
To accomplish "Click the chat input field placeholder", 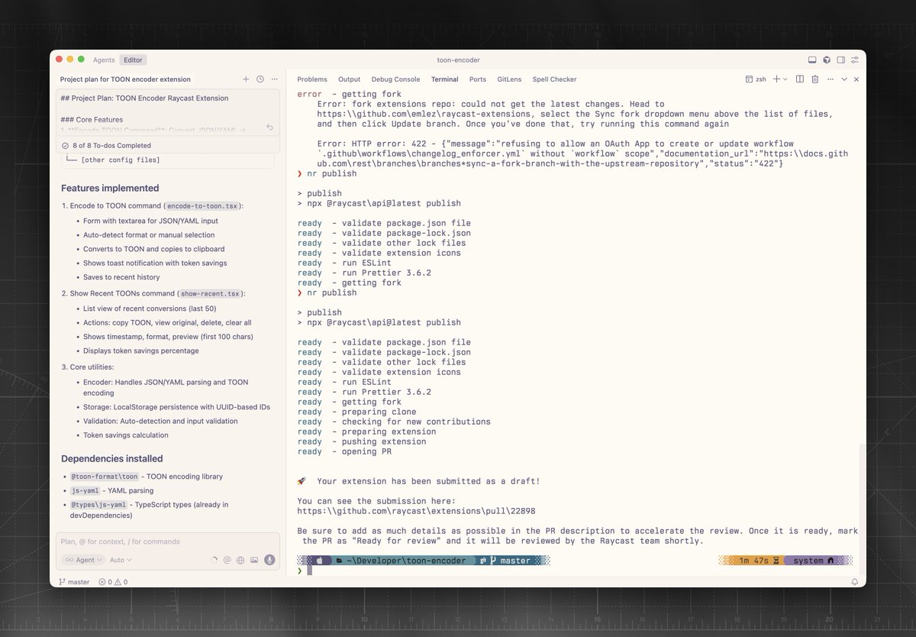I will click(168, 542).
